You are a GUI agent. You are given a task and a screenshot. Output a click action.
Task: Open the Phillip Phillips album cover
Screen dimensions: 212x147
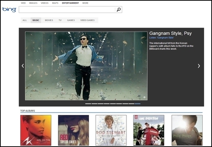click(x=187, y=130)
